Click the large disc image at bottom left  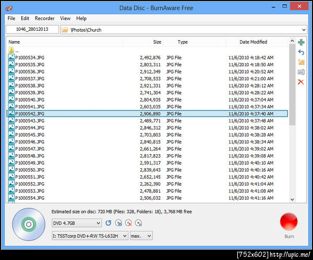pyautogui.click(x=29, y=225)
